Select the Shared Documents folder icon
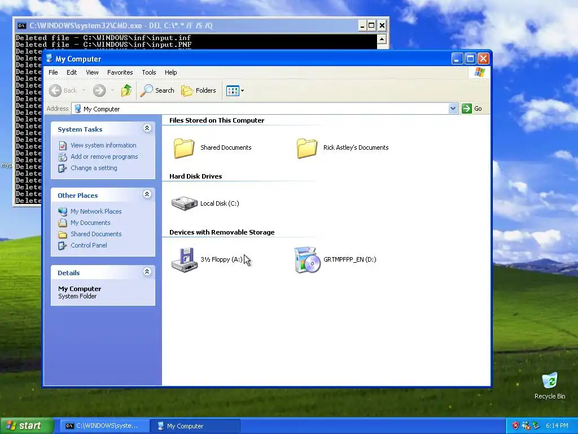 (184, 148)
